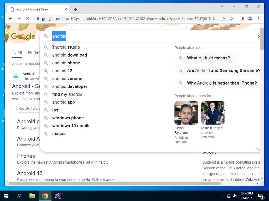Select the 'android version' suggestion
Viewport: 269px width, 201px height.
67,79
